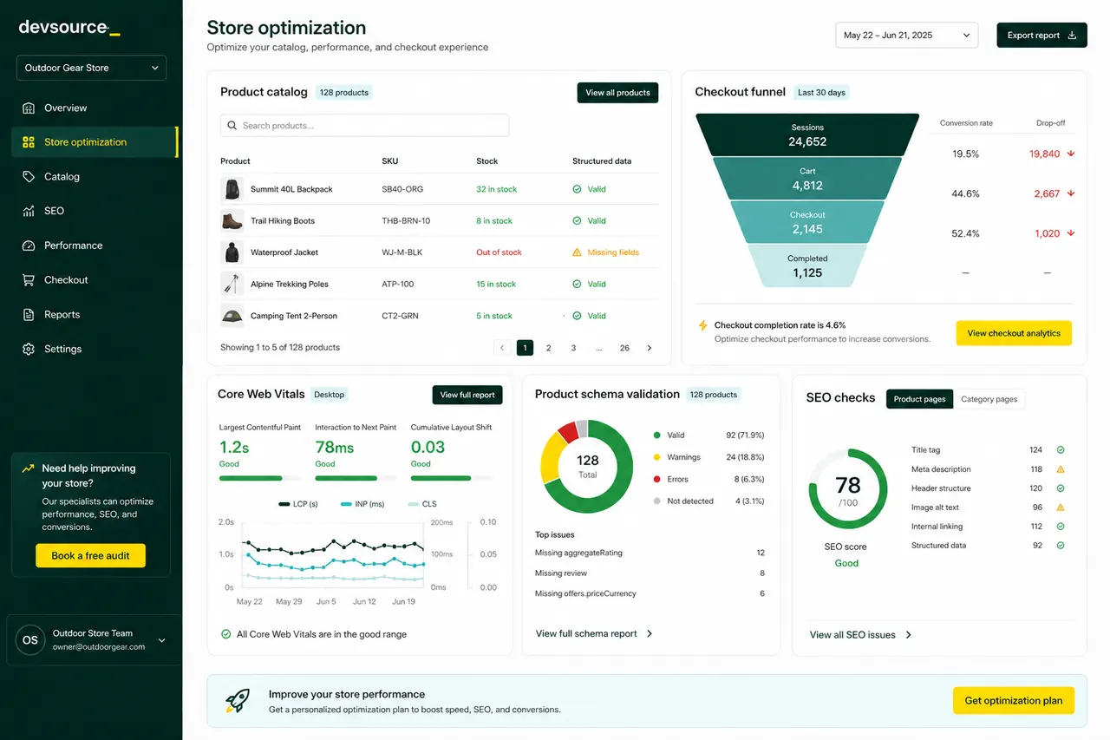Click the Store optimization grid icon

coord(28,142)
